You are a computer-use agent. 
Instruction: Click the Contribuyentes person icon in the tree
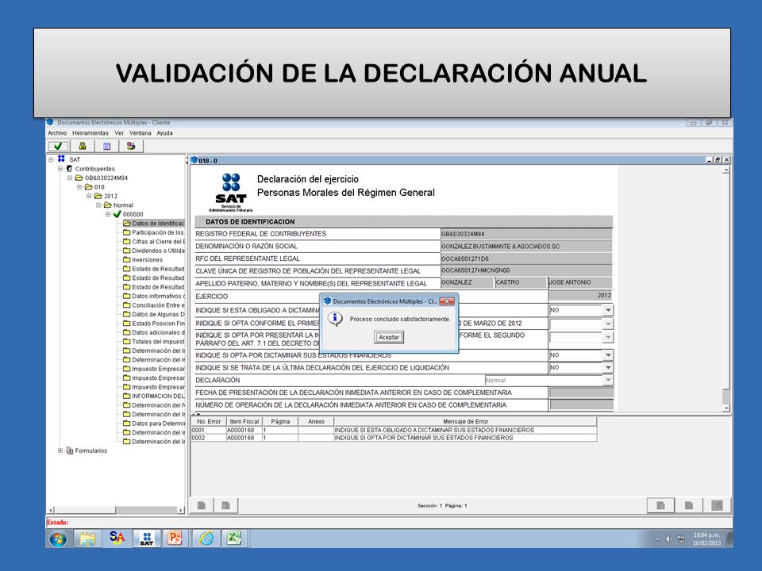click(x=70, y=168)
